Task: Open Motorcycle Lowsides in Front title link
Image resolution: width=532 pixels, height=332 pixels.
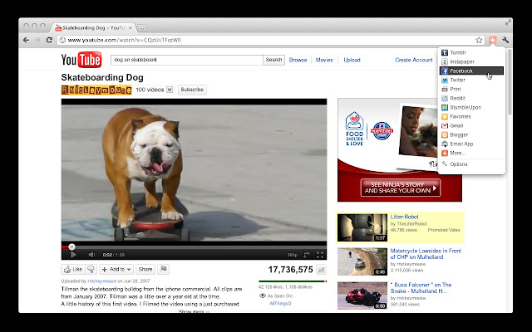Action: coord(426,254)
